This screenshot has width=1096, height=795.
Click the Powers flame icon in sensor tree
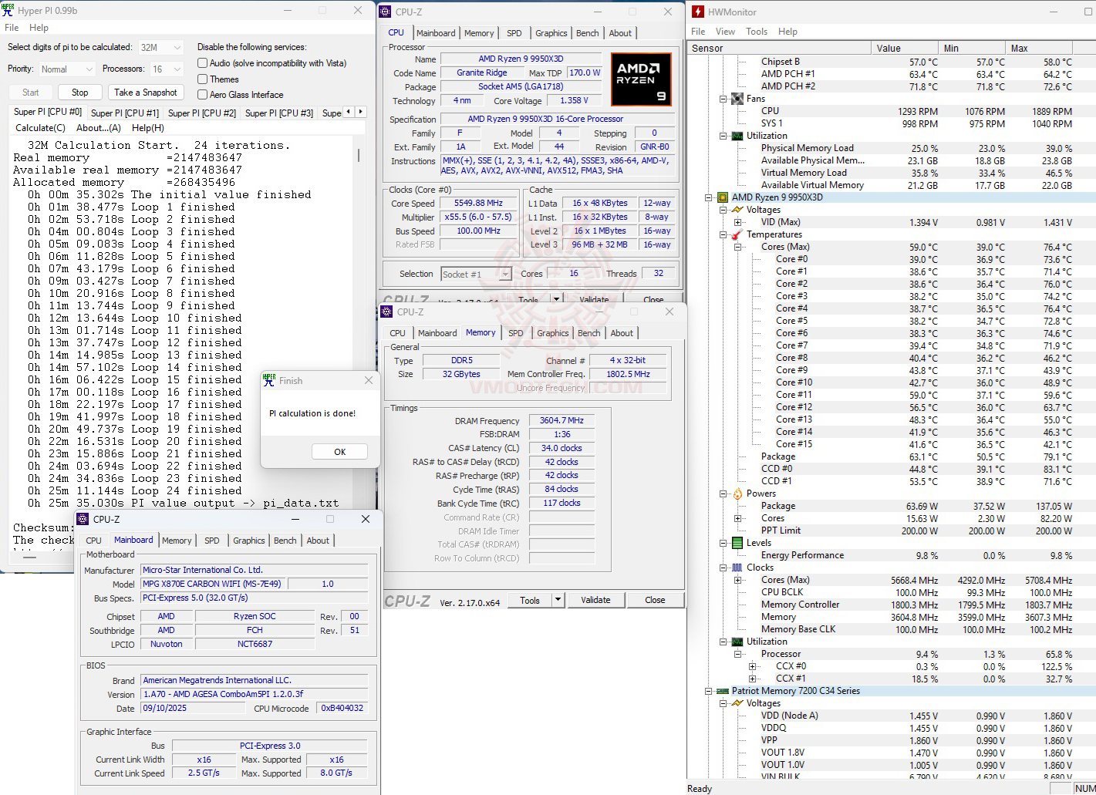coord(737,494)
